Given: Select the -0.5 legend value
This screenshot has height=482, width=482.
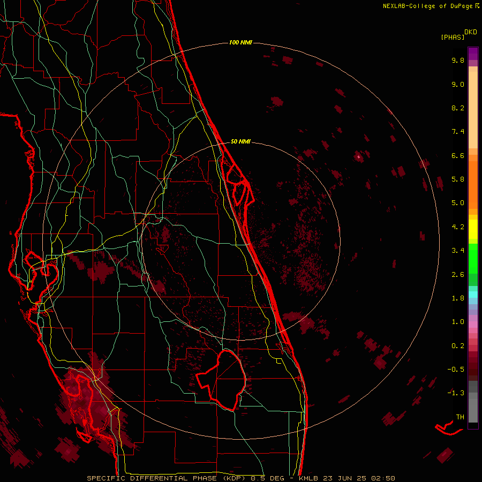Looking at the screenshot, I should coord(456,370).
